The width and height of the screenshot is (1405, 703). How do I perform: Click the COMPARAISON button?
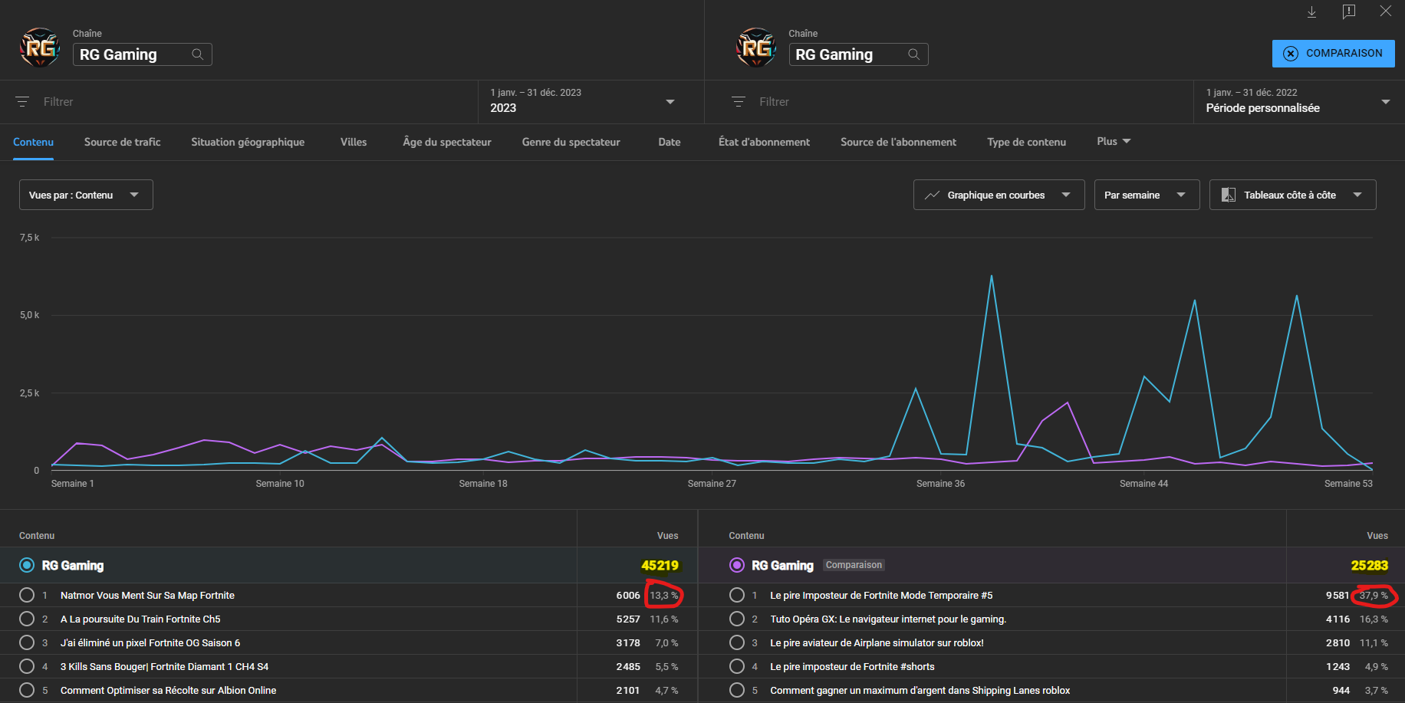(1333, 54)
